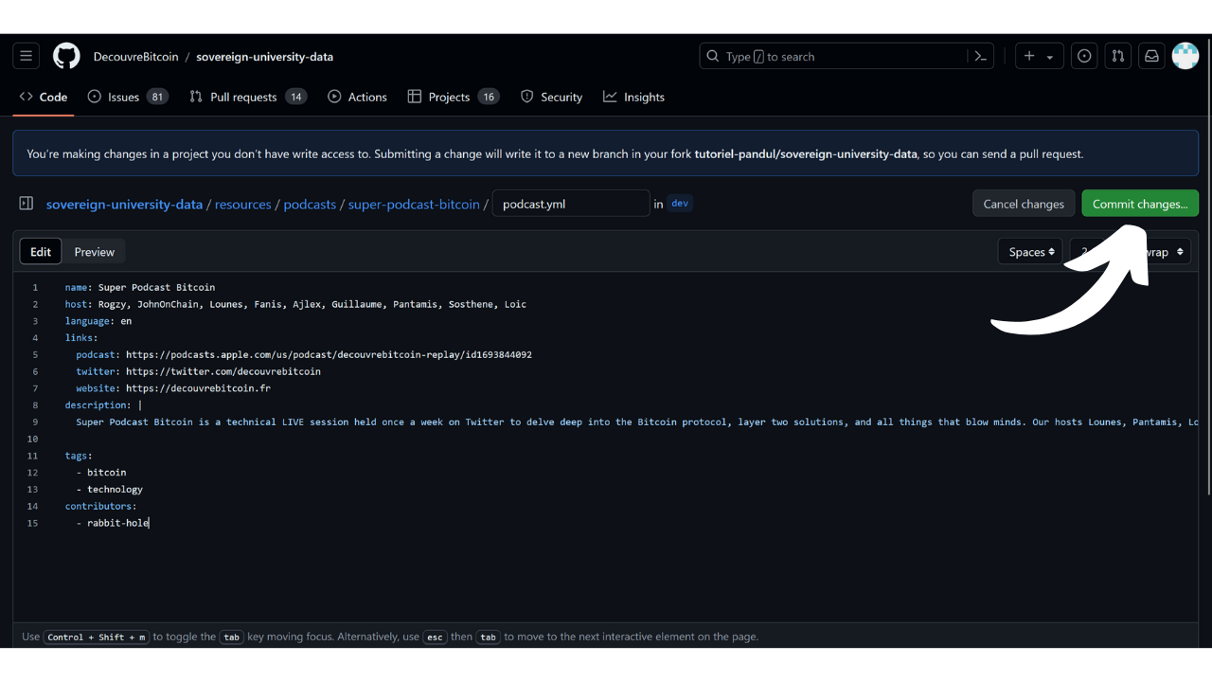Go to the GitHub homepage logo

click(x=66, y=57)
